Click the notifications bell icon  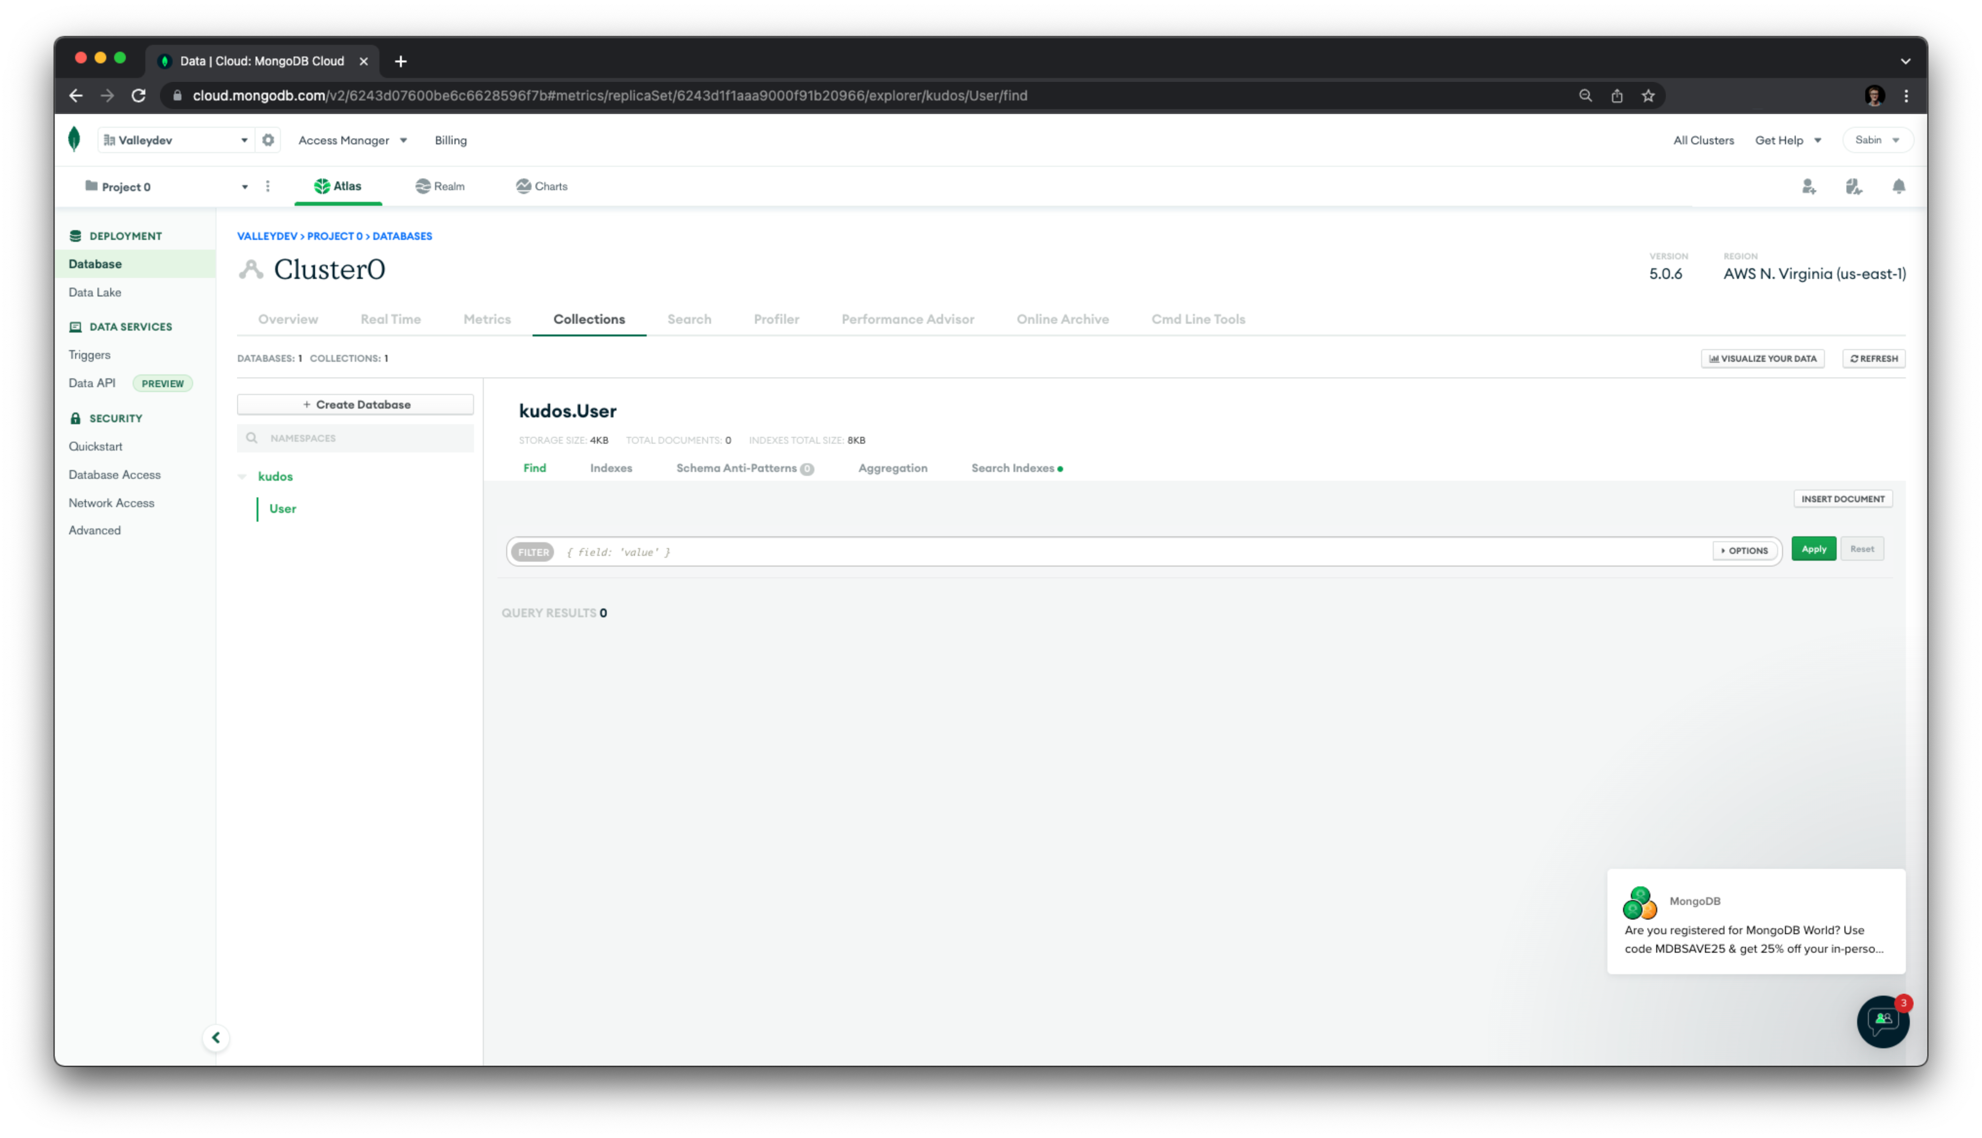coord(1899,186)
